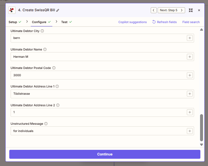Open Field search
The height and width of the screenshot is (166, 208).
(191, 22)
